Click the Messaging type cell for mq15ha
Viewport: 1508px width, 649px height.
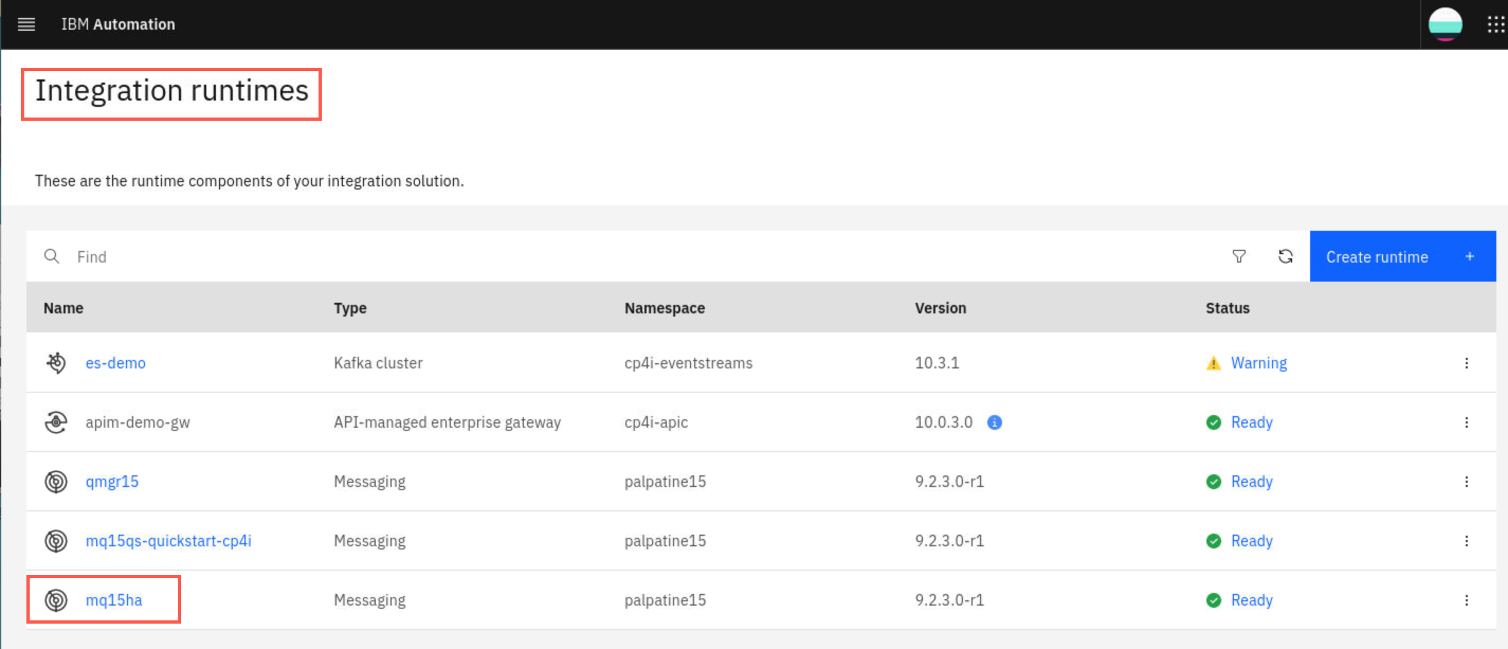369,600
